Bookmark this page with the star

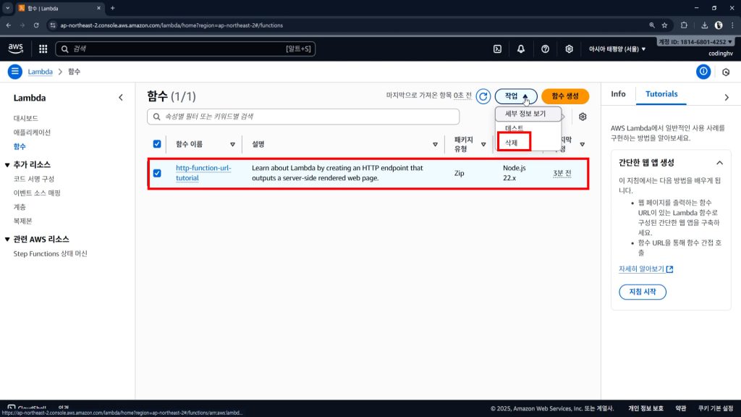click(664, 25)
